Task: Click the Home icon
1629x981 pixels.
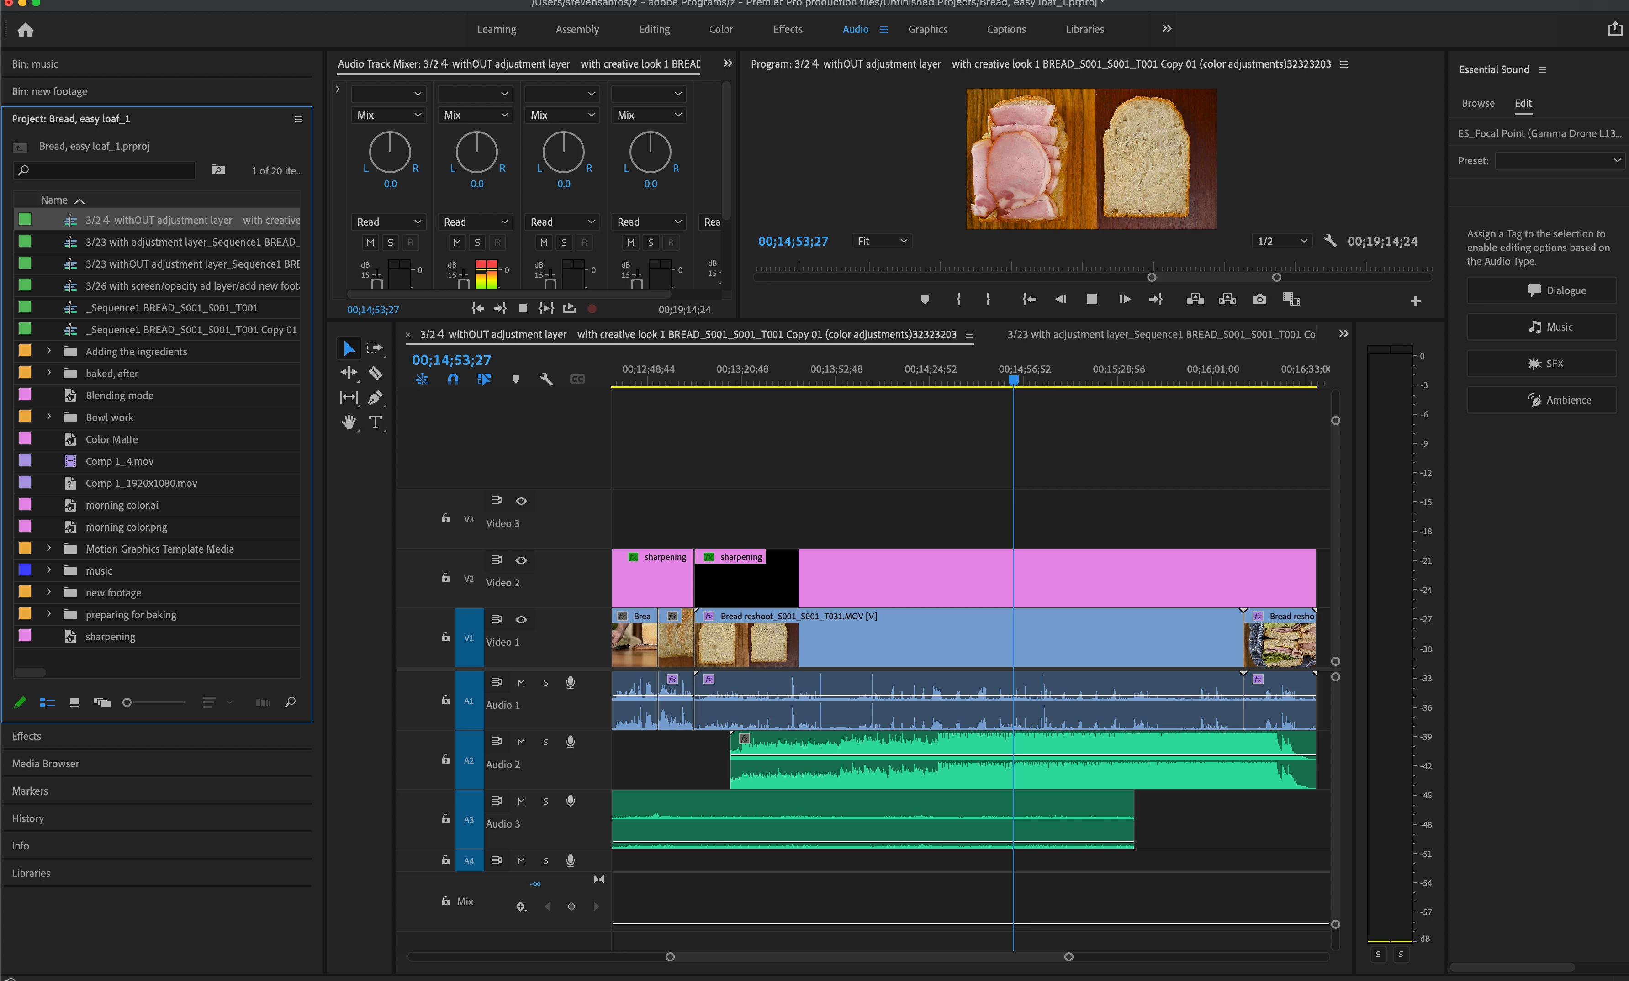Action: [x=25, y=30]
